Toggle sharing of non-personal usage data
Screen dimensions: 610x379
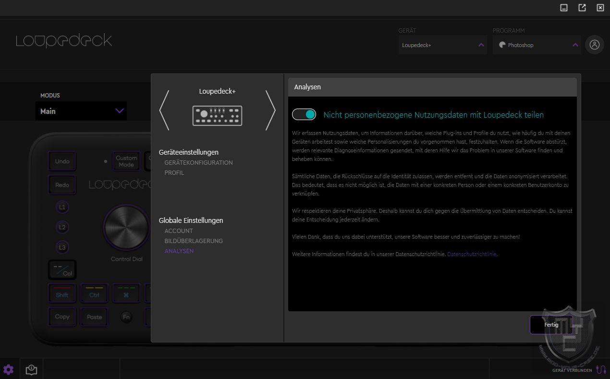304,114
